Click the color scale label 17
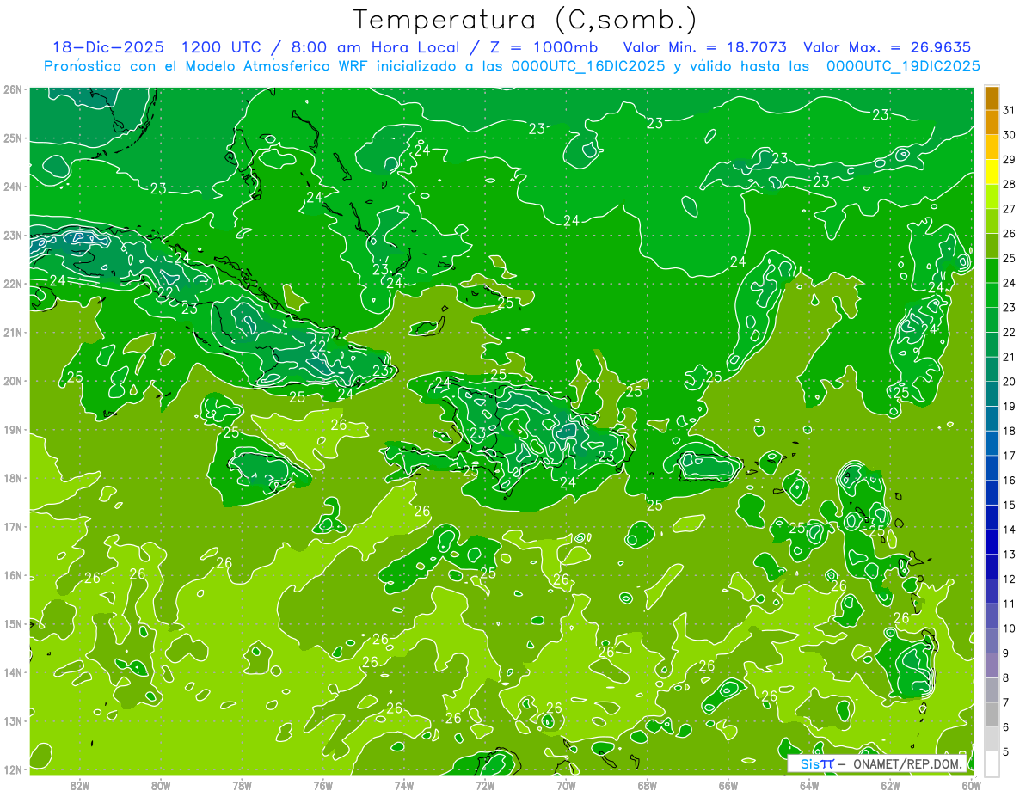Screen dimensions: 1032x797 [1010, 456]
